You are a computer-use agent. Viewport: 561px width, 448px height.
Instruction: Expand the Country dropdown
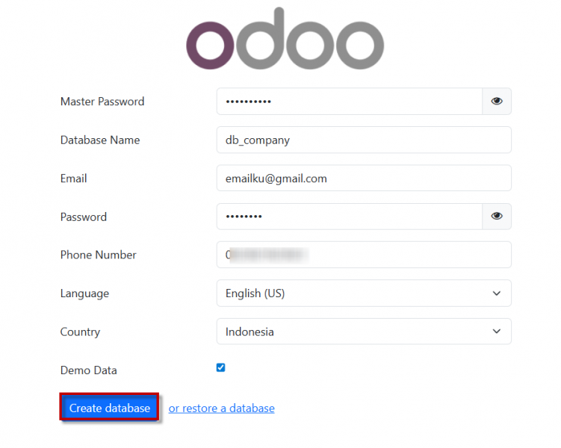tap(363, 332)
